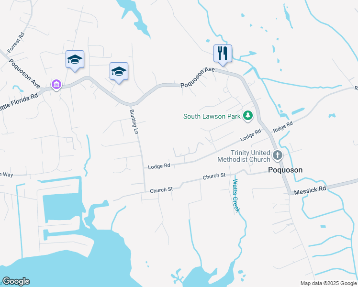The height and width of the screenshot is (287, 358).
Task: Click the Watts Creek label
Action: (236, 196)
